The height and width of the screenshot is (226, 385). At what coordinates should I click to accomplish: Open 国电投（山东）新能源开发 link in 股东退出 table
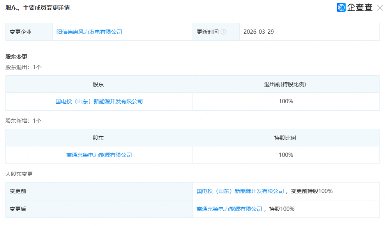pyautogui.click(x=99, y=101)
